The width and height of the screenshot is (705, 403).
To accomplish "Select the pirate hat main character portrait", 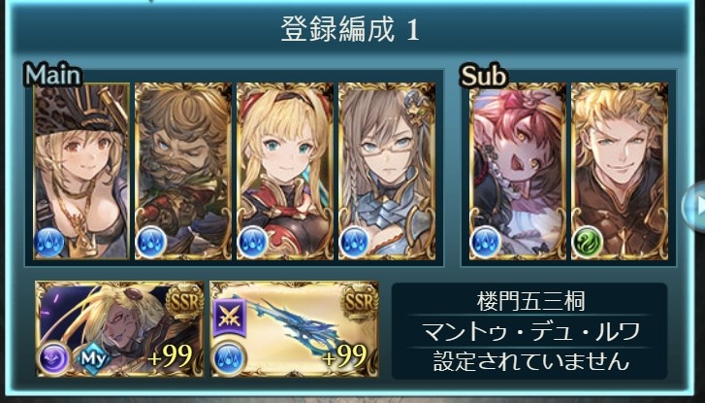I will click(x=81, y=171).
